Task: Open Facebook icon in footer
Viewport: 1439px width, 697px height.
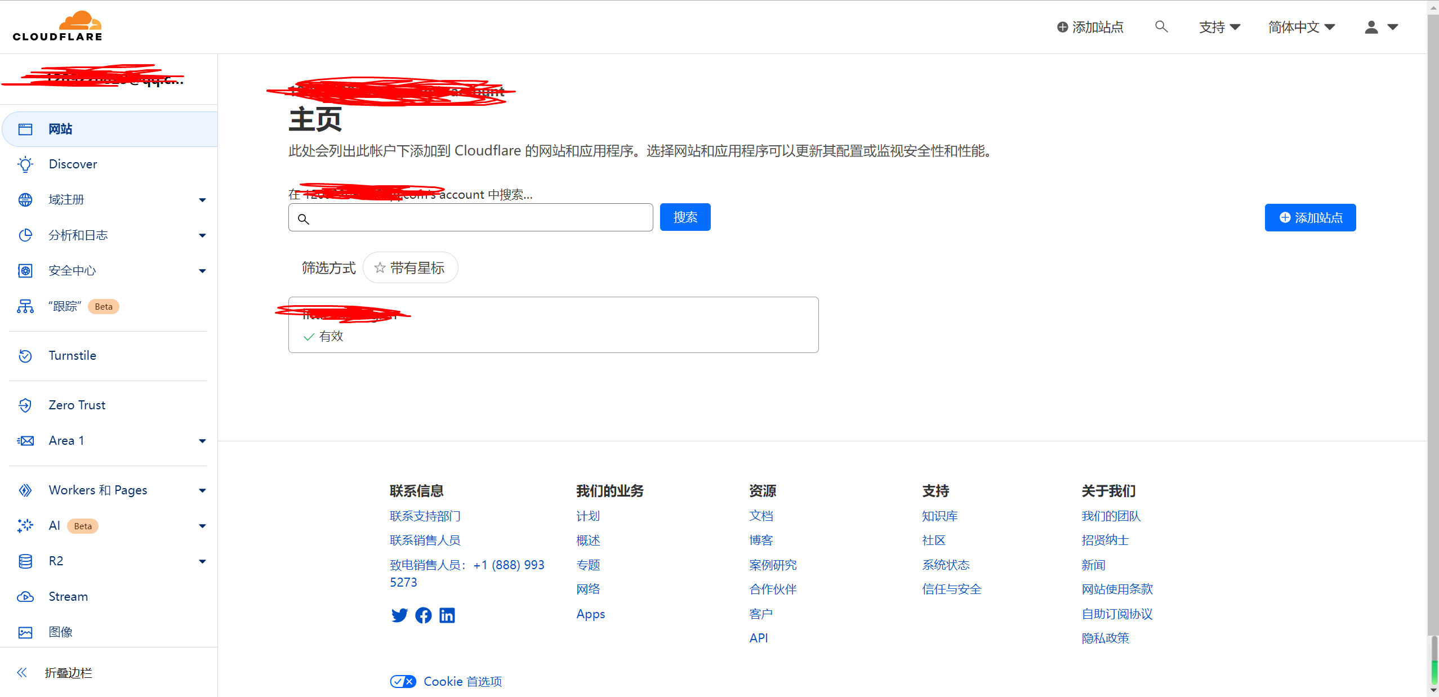Action: 424,615
